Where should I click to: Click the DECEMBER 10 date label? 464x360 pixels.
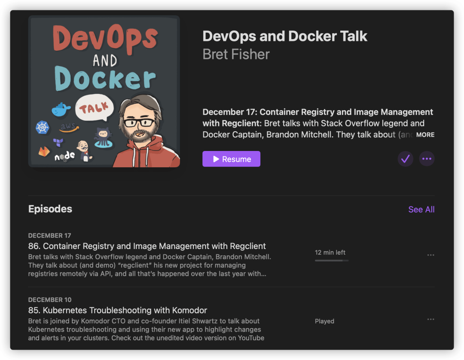click(49, 300)
